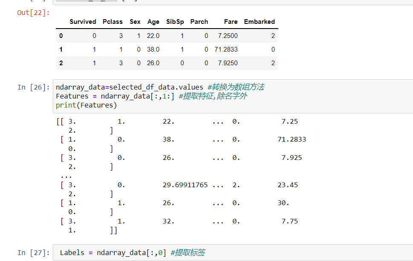Screen dimensions: 413x261
Task: Click the Fare column header
Action: click(x=231, y=22)
